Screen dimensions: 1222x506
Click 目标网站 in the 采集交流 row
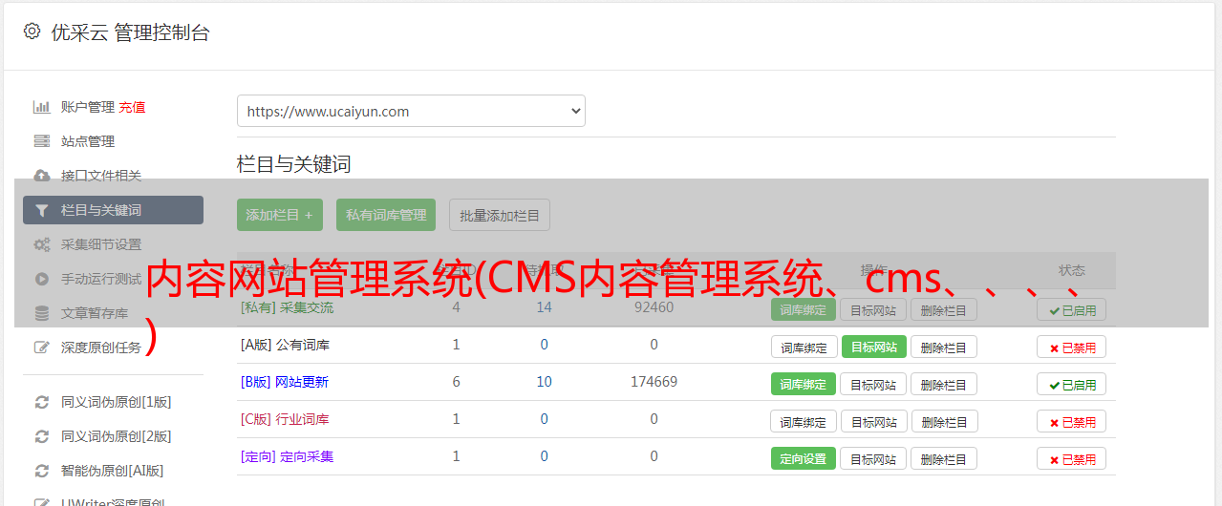(x=873, y=309)
